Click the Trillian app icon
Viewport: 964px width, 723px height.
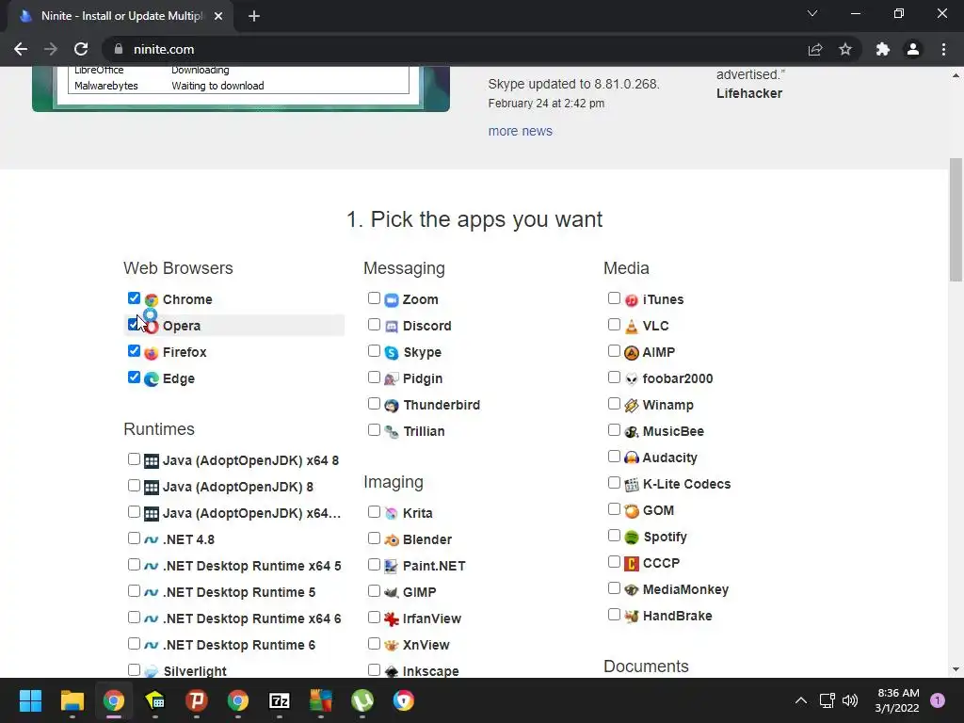click(392, 432)
